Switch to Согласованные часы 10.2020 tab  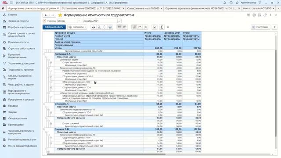coord(143,8)
